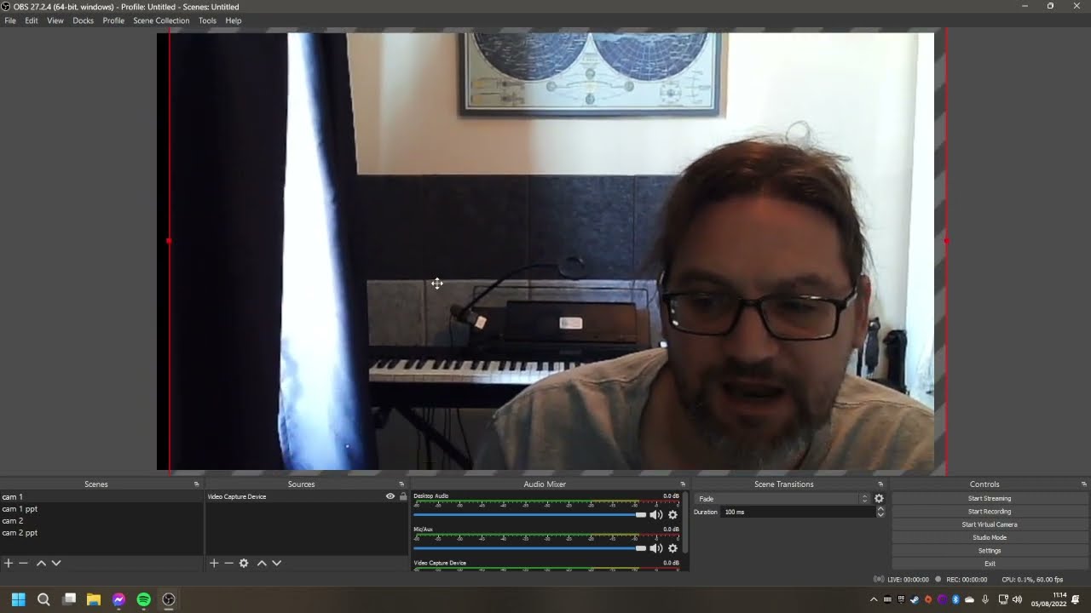Select the 'Video Capture Device' source row

(307, 496)
